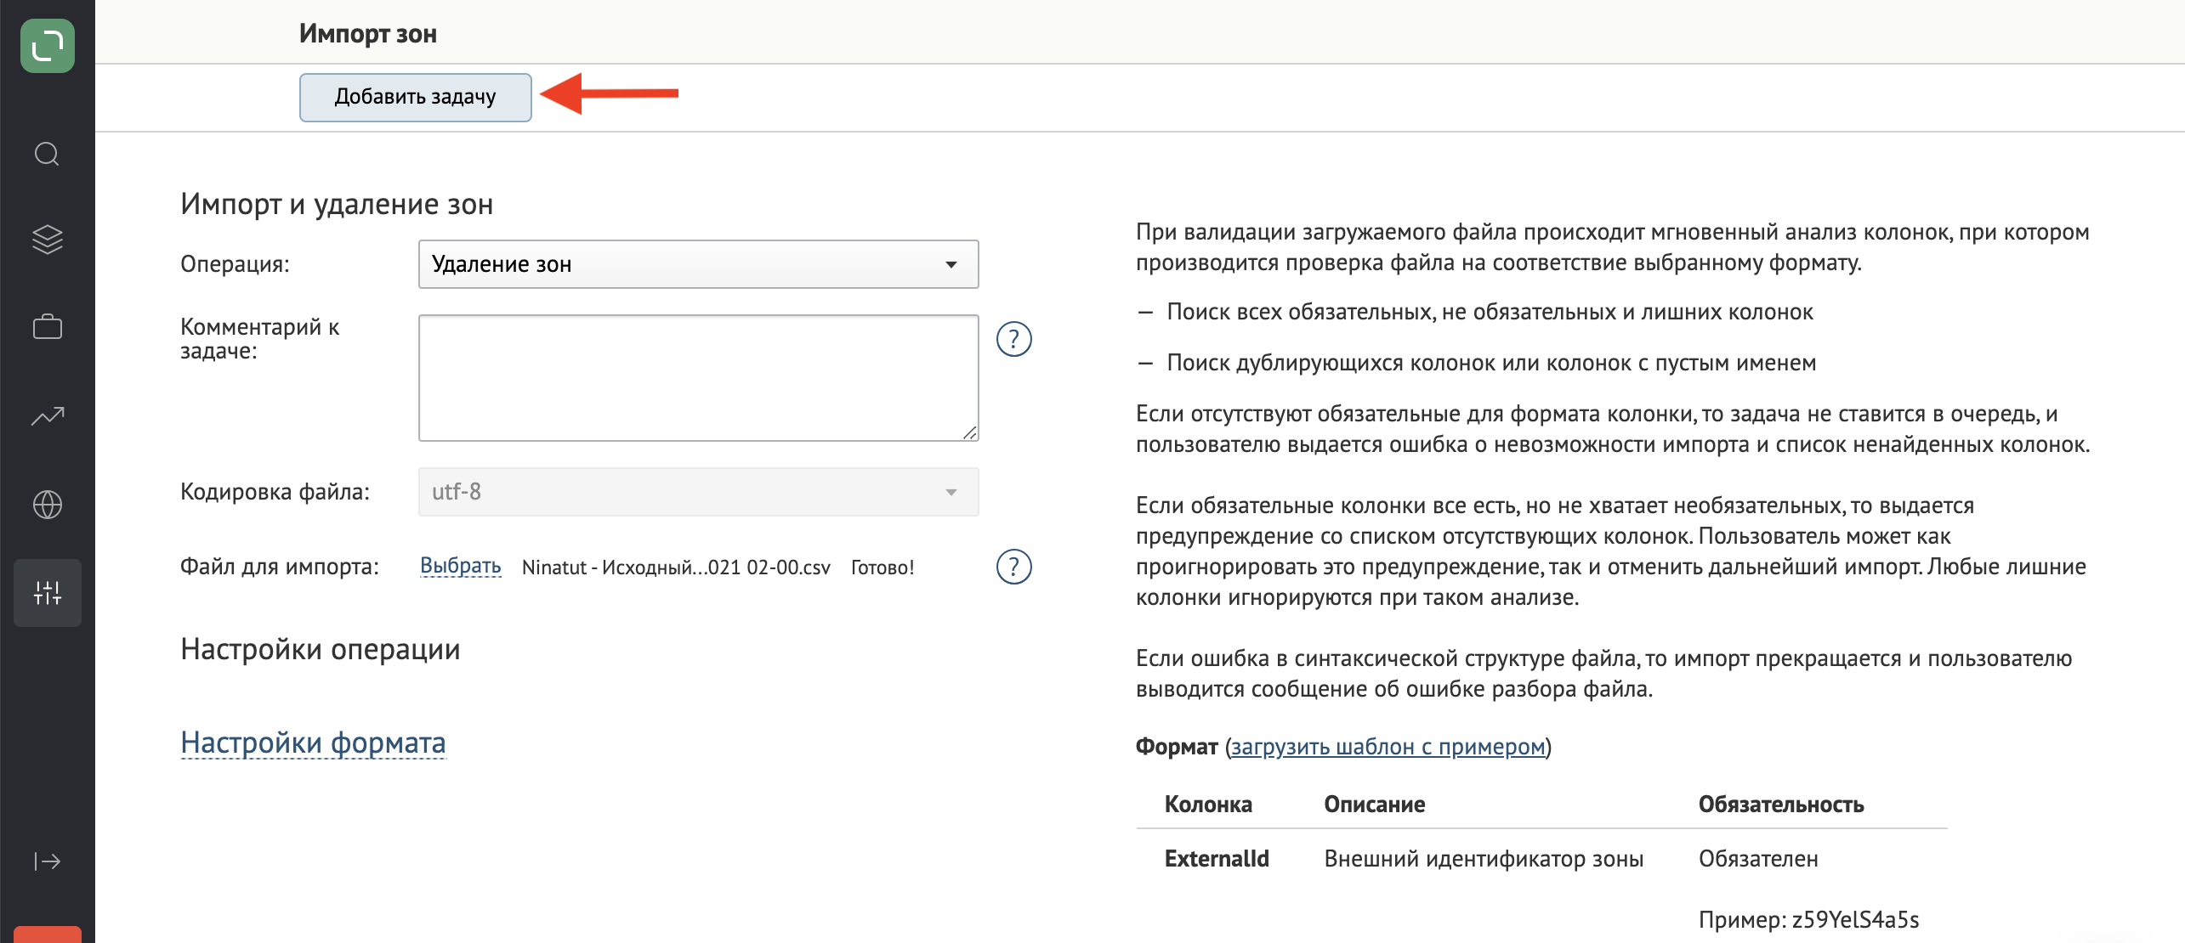
Task: Click the Файл для импорта: label
Action: (280, 567)
